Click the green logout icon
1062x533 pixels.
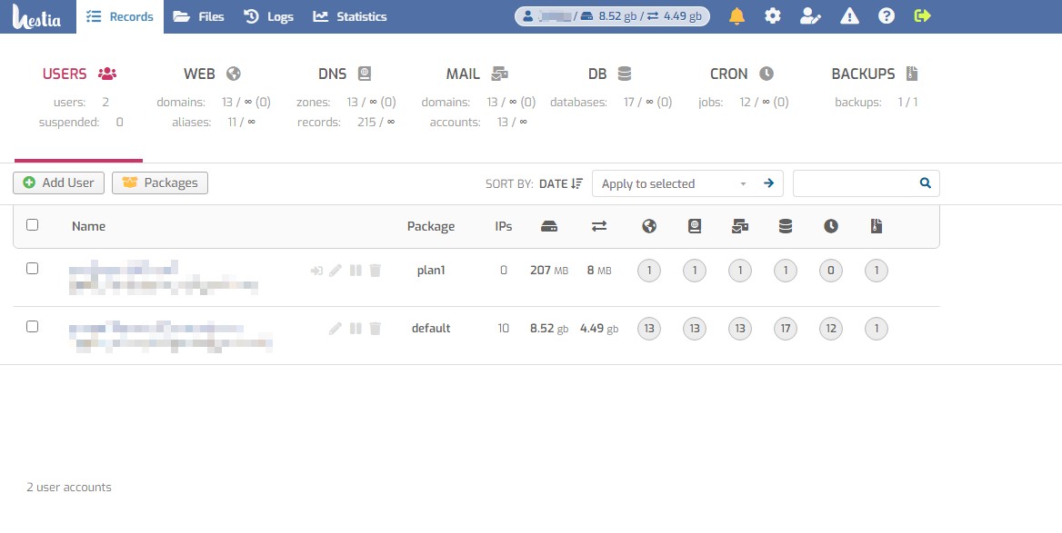923,16
